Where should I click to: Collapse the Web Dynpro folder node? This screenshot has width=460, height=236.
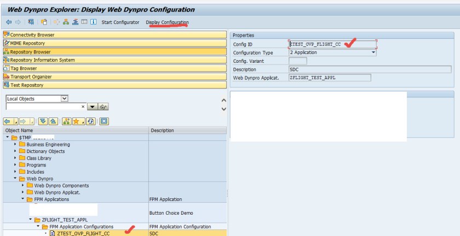[x=15, y=179]
